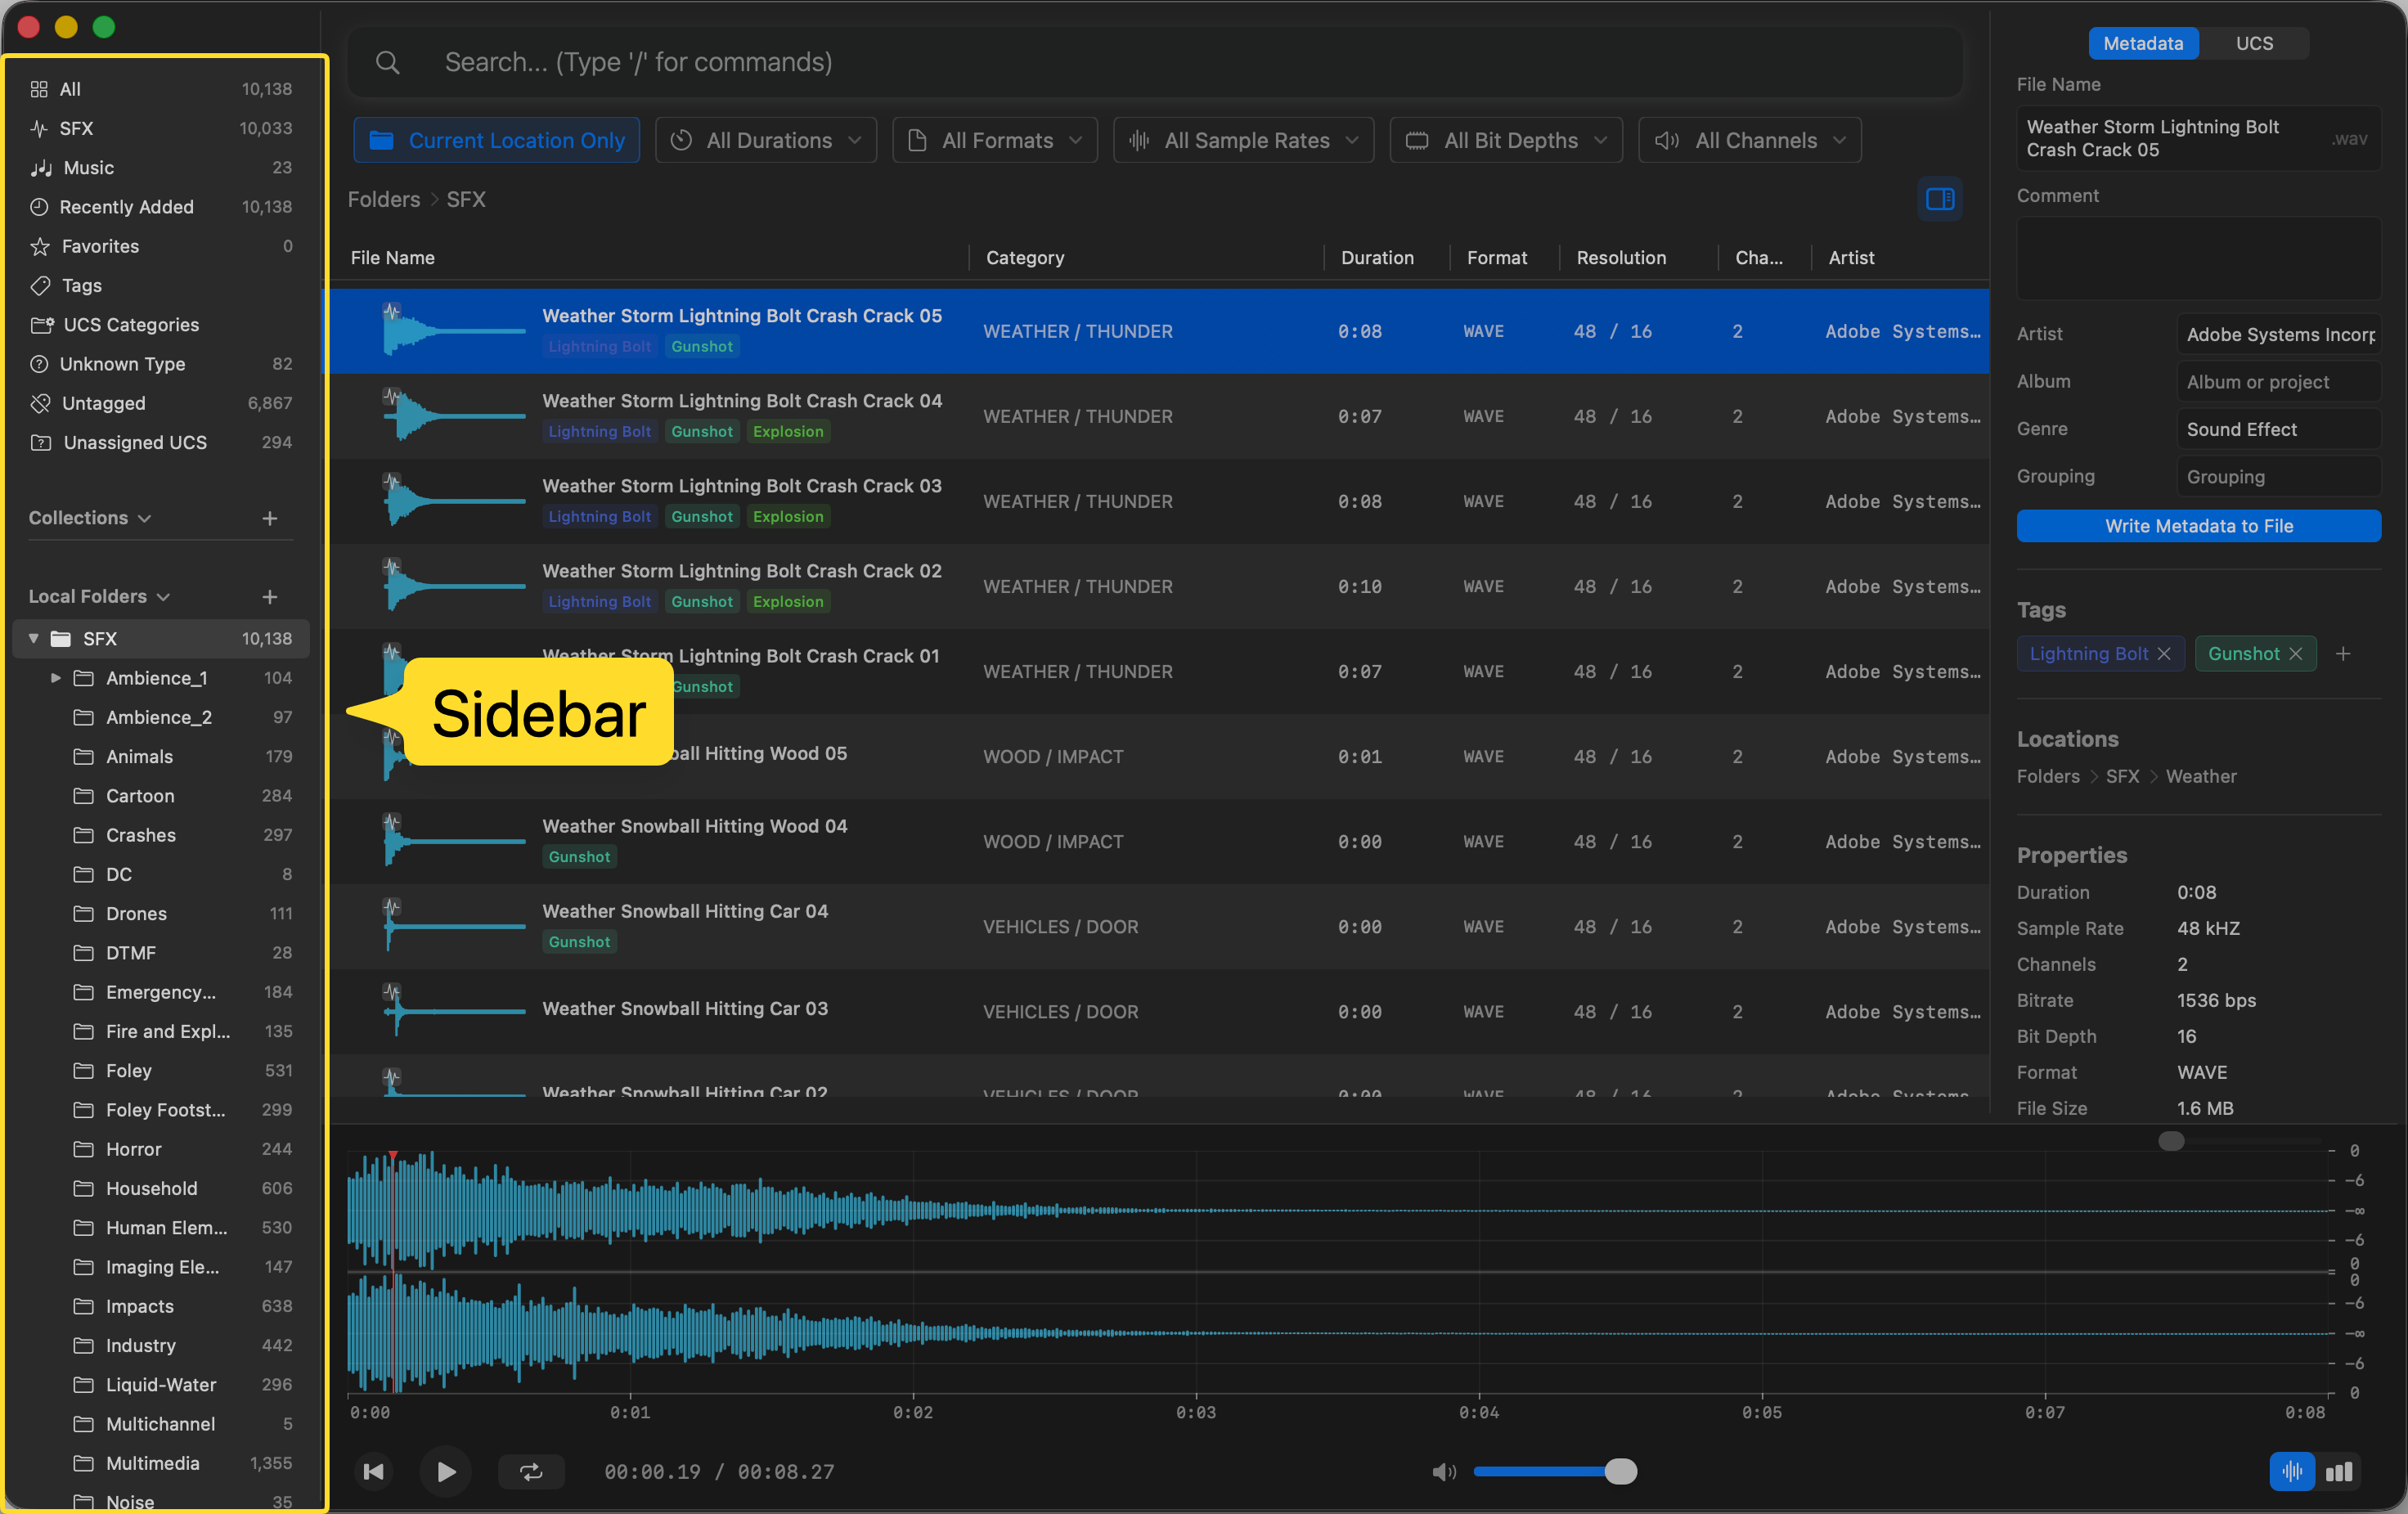Click the Comment text field
Viewport: 2408px width, 1514px height.
[x=2198, y=258]
